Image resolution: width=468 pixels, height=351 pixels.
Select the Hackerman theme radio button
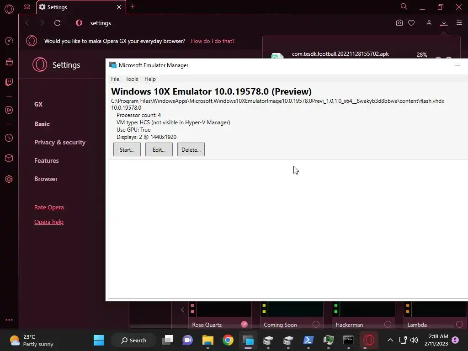click(388, 324)
